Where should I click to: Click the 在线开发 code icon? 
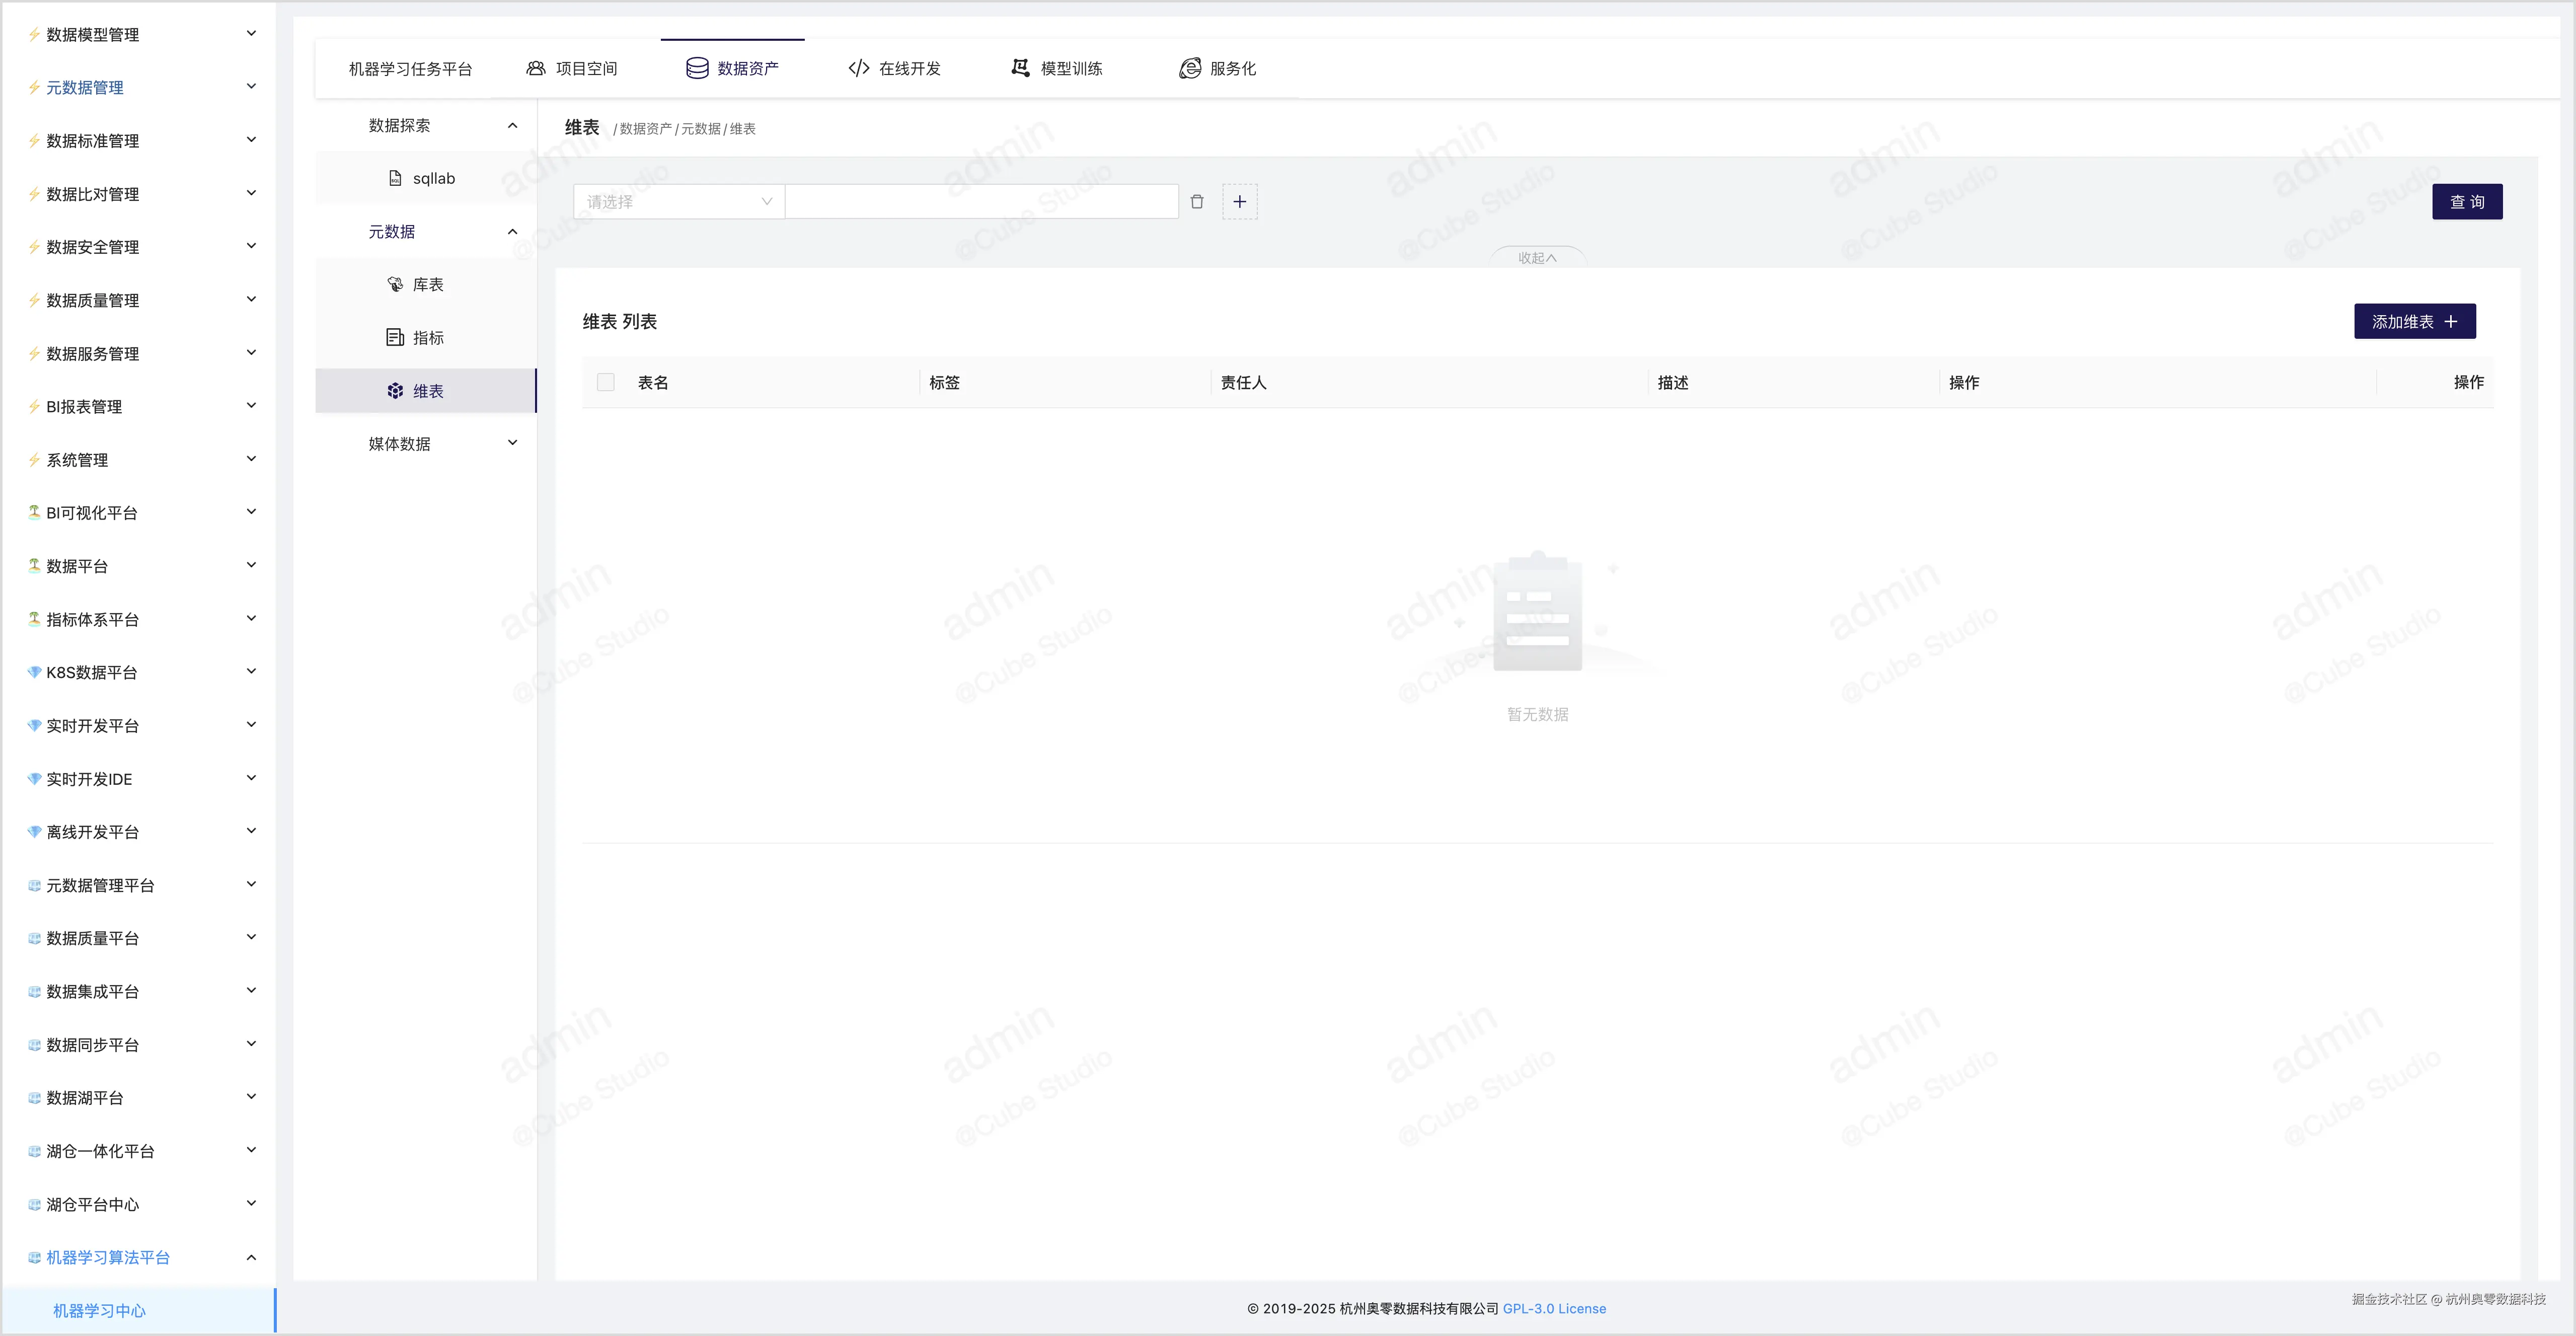[858, 68]
